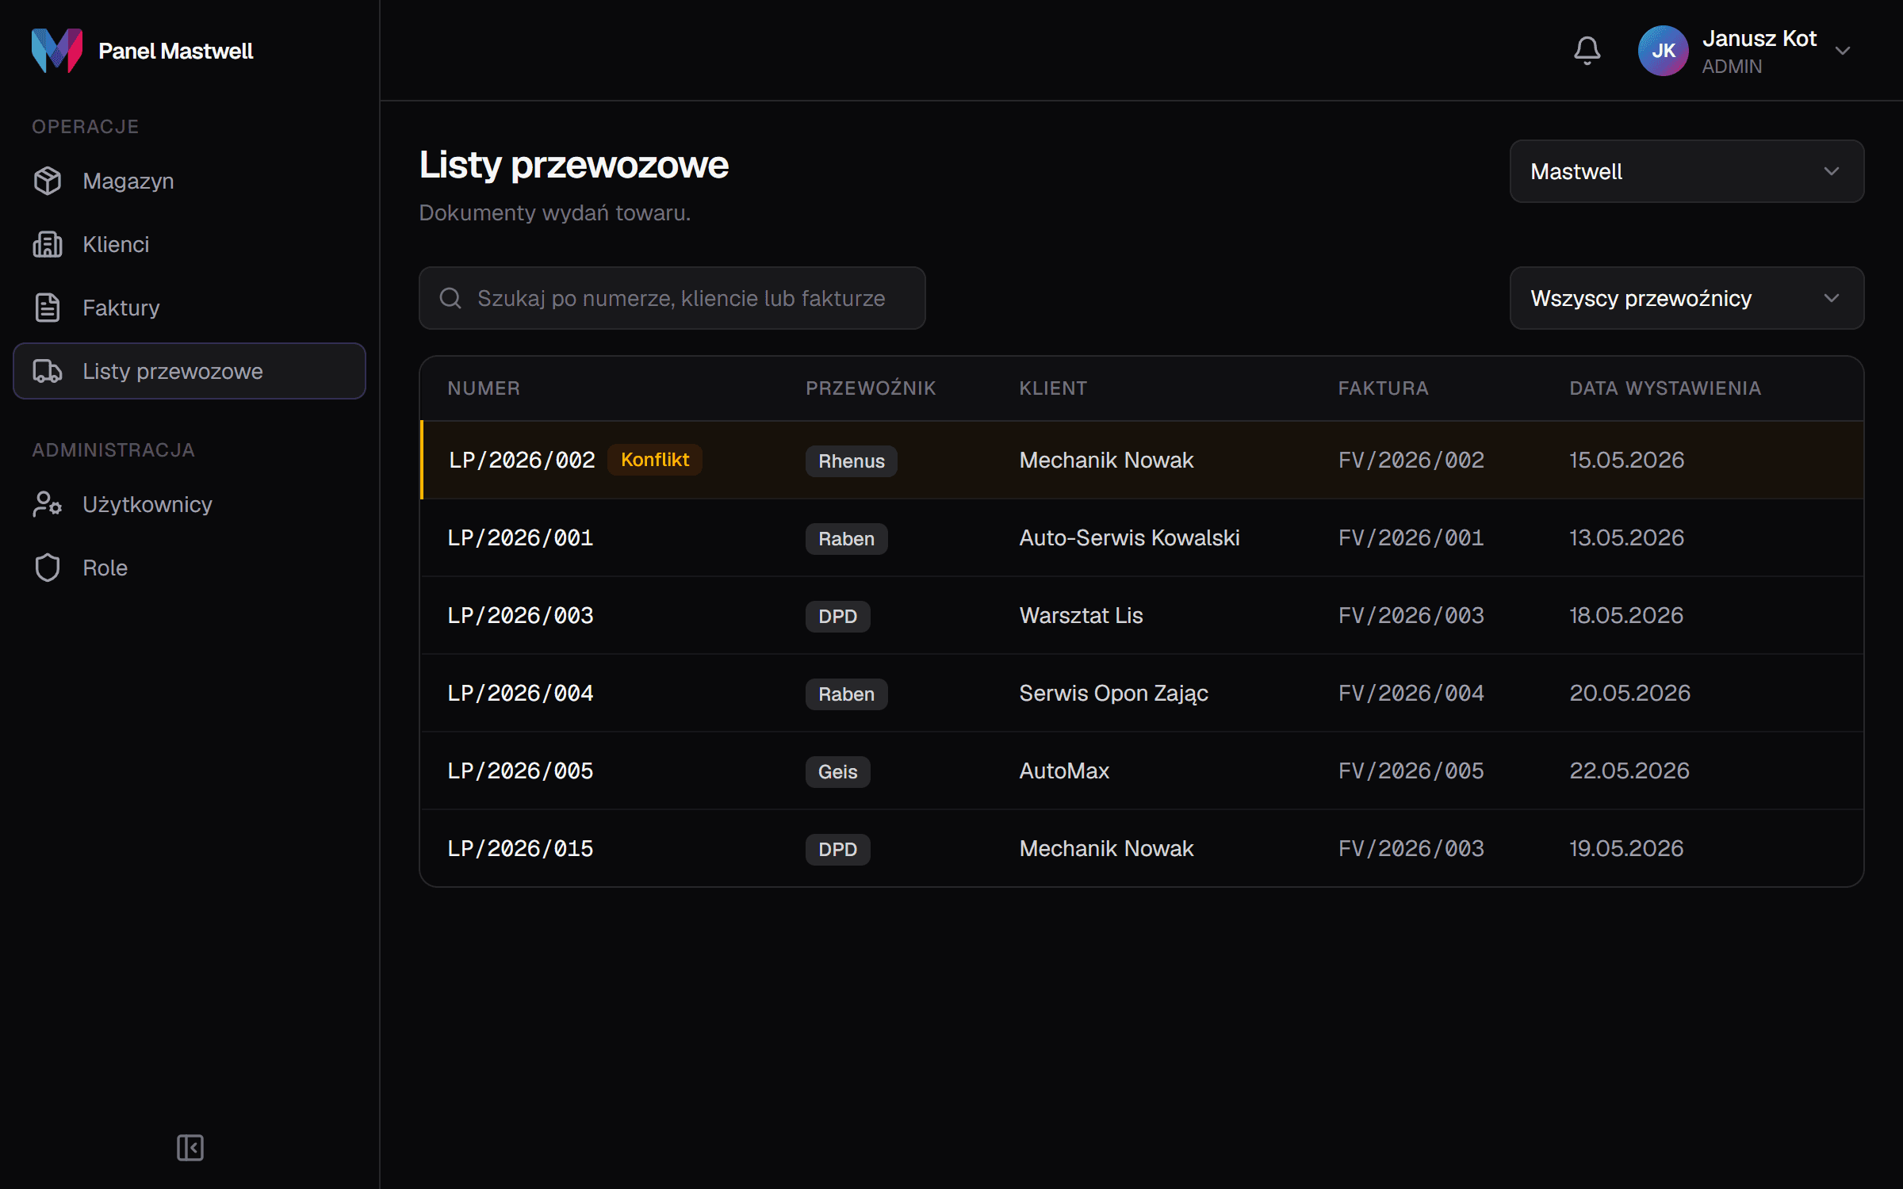
Task: Go to Klienci in the sidebar
Action: pos(190,244)
